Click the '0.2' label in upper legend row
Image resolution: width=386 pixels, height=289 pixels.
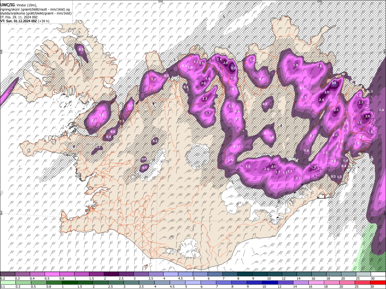coord(2,278)
